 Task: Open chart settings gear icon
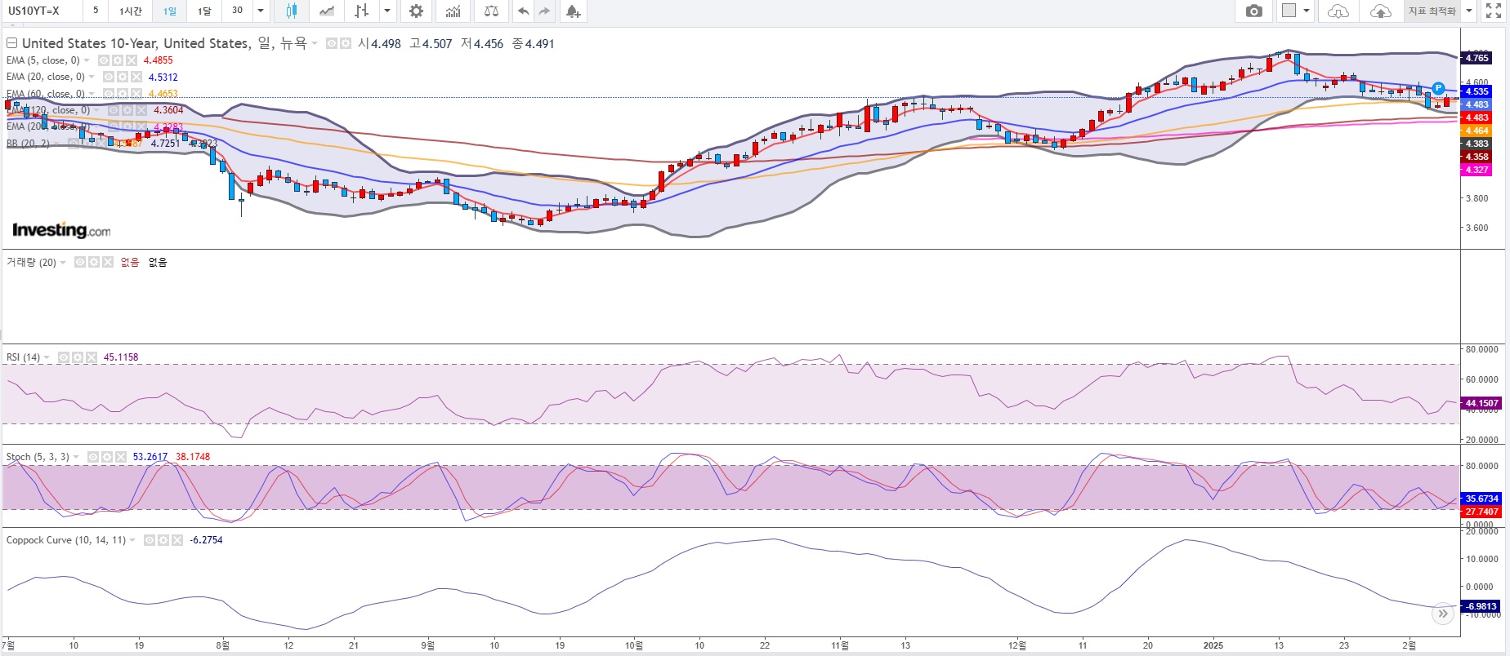click(x=416, y=11)
